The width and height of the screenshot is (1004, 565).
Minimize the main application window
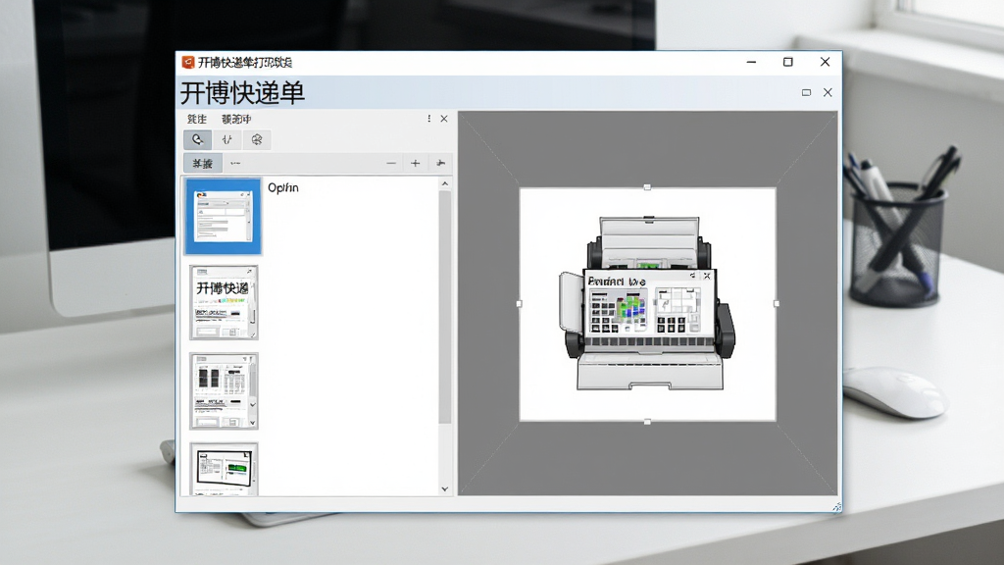coord(751,62)
